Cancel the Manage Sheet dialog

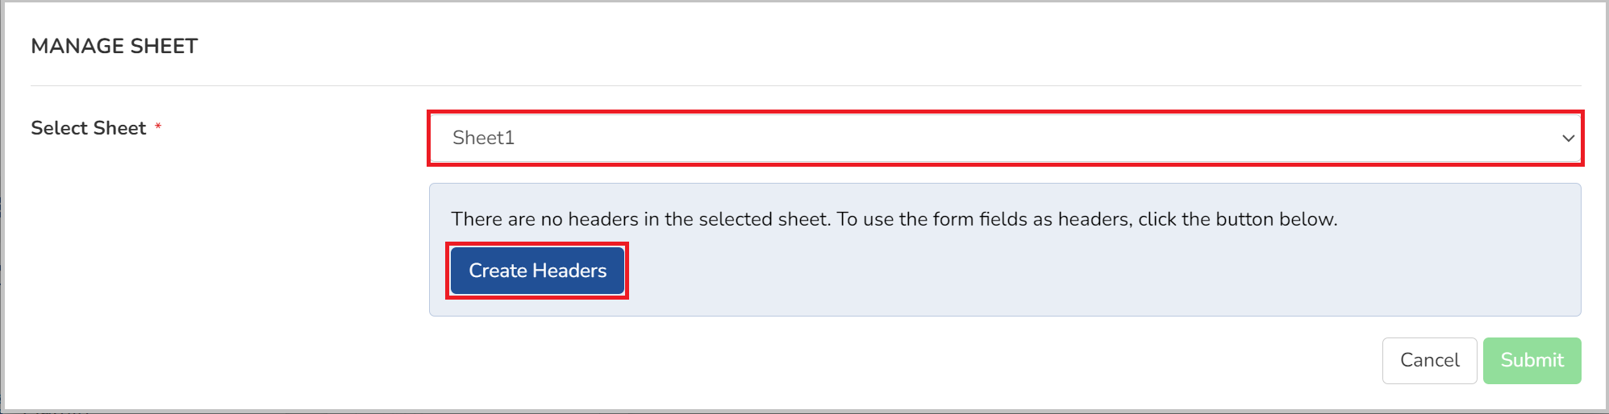(x=1429, y=361)
